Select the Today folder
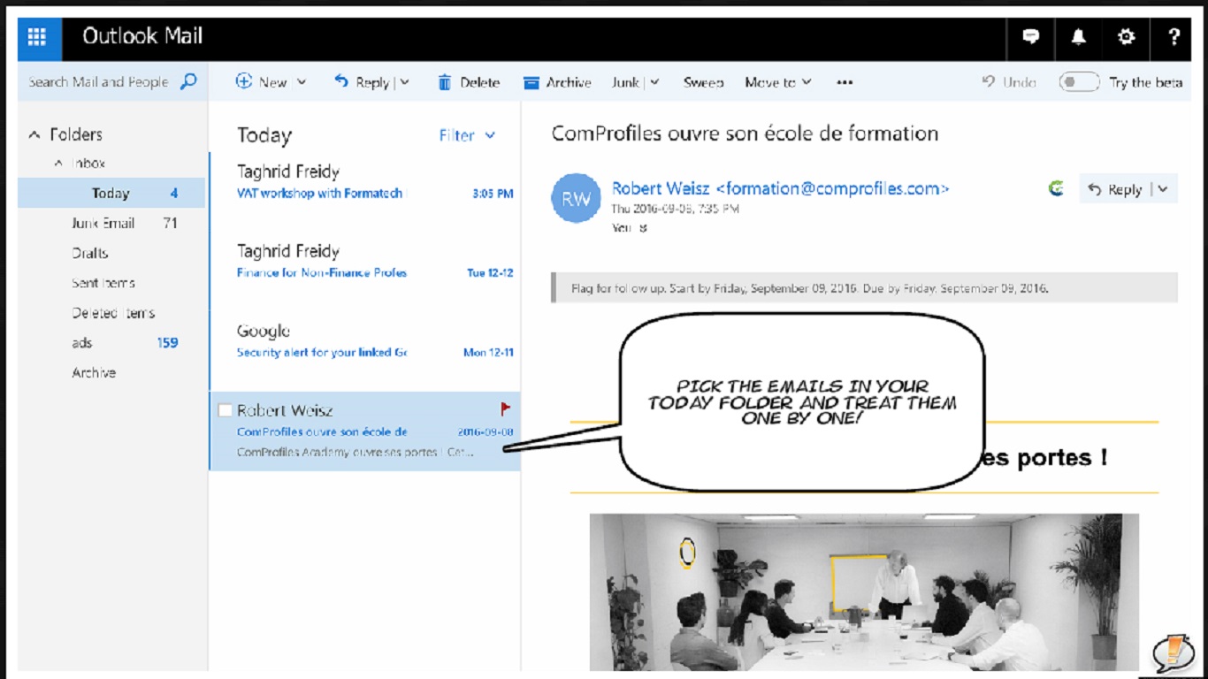The image size is (1208, 679). coord(111,193)
